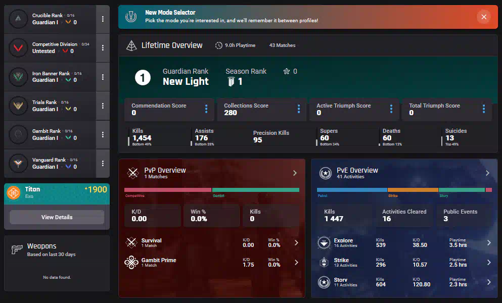Click the Patrol segment of PvE bar

coord(352,190)
